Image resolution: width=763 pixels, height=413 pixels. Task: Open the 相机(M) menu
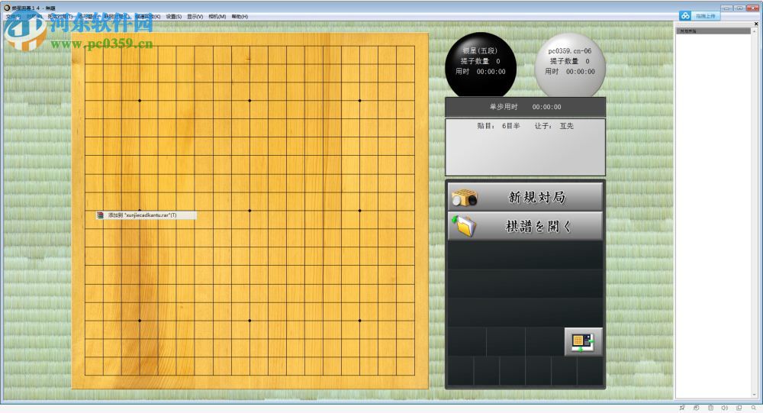[x=217, y=17]
